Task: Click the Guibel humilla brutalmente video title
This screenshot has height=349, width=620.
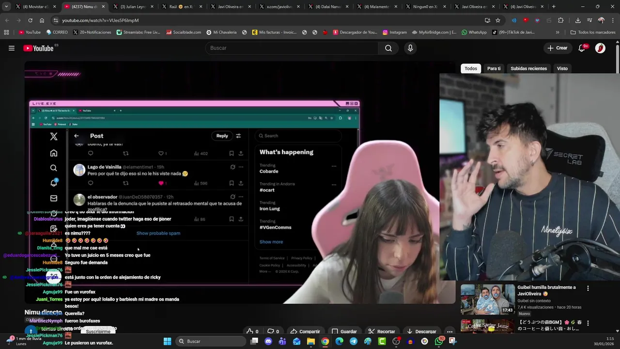Action: tap(546, 290)
